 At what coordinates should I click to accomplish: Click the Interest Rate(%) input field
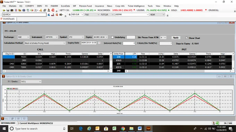coord(129,43)
